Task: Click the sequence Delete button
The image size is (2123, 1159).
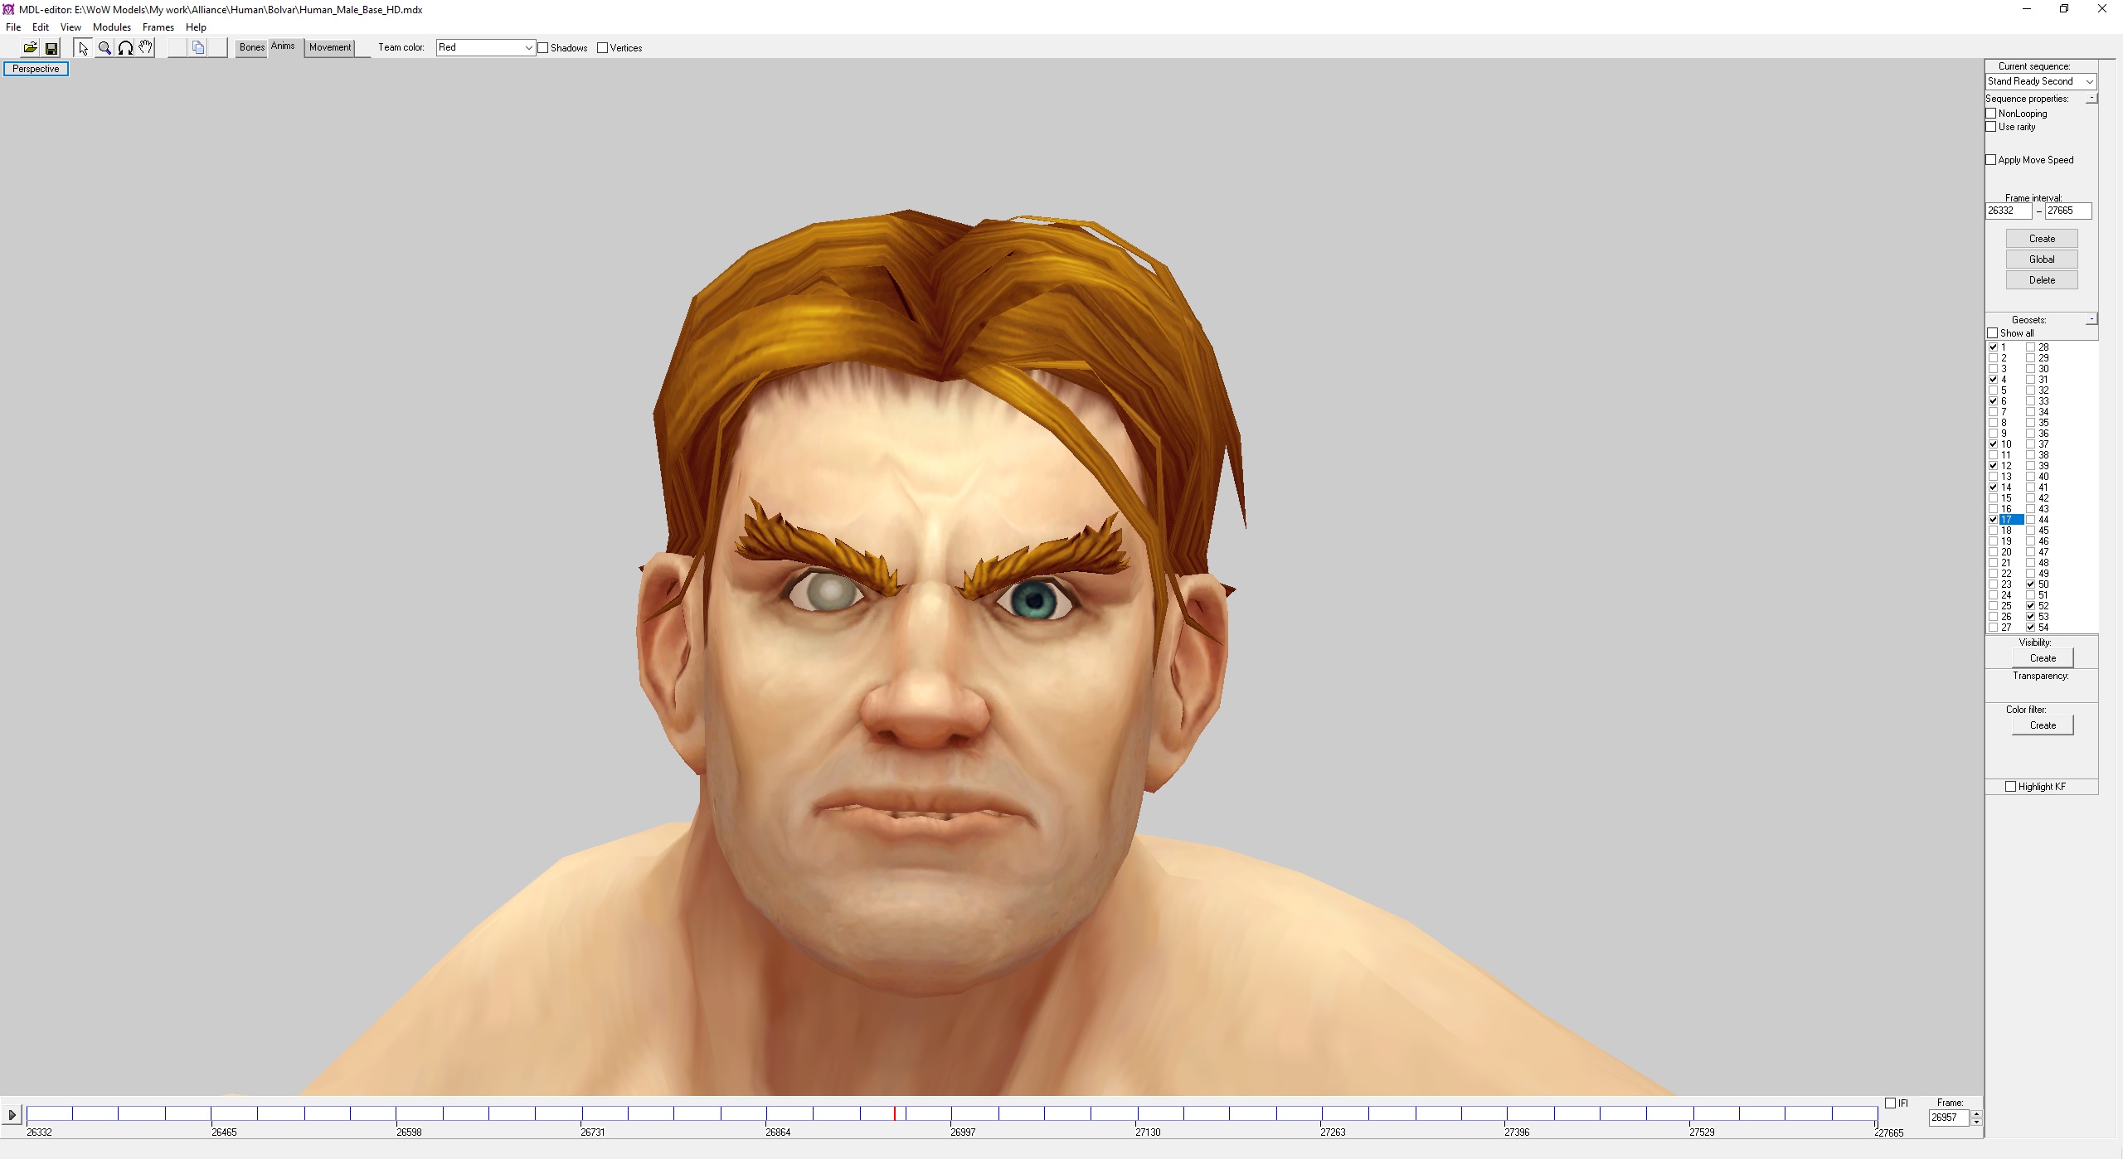Action: click(x=2042, y=280)
